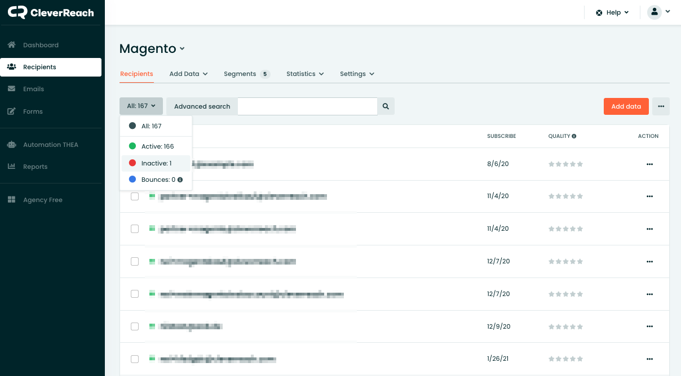Open action menu for the 8/6/20 row

[x=649, y=164]
